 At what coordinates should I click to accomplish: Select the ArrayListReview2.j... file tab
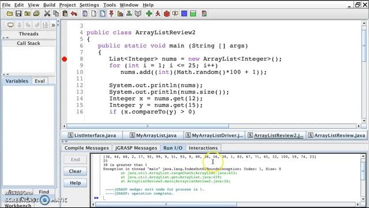[x=276, y=135]
